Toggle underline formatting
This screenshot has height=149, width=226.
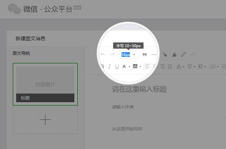pyautogui.click(x=117, y=67)
